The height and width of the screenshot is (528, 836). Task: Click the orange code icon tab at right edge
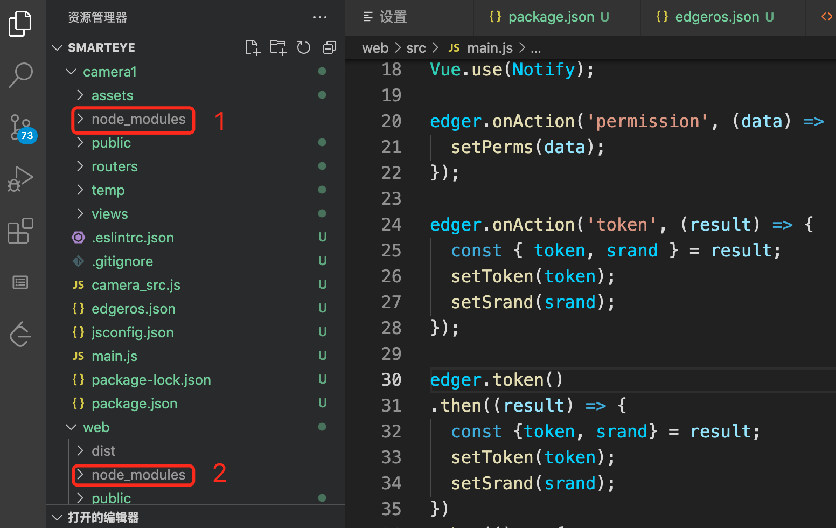(827, 17)
